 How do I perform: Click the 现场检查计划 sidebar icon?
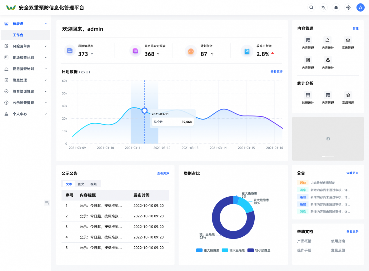point(6,57)
